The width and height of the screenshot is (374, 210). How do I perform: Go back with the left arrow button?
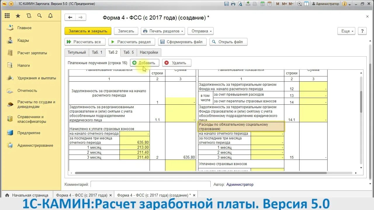(70, 17)
